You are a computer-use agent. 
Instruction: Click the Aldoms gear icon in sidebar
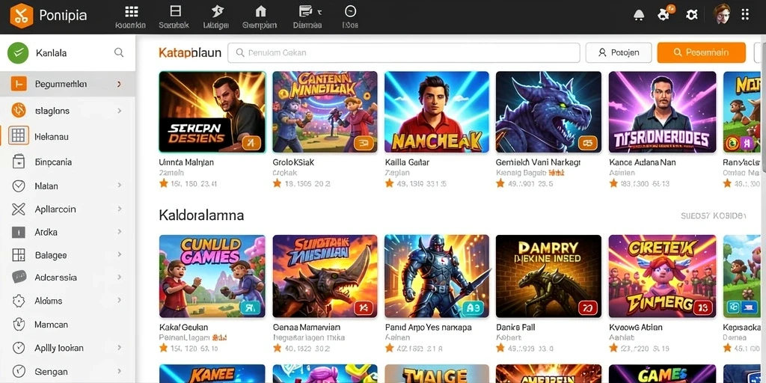(18, 301)
